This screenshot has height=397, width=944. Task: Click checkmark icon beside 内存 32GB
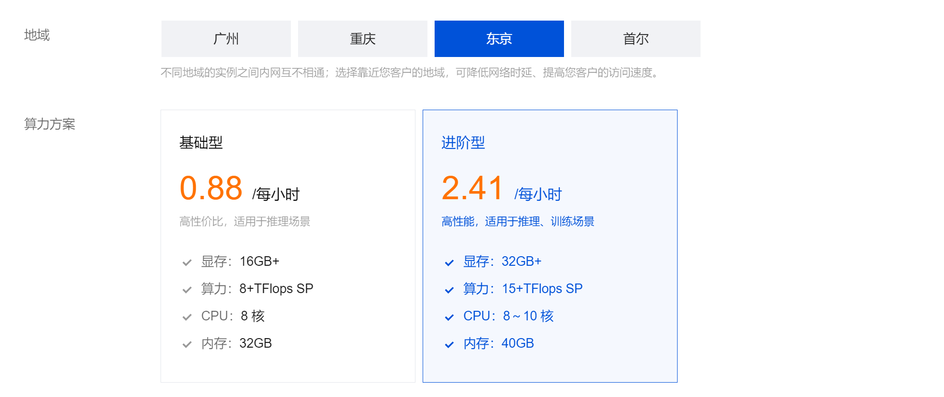tap(187, 344)
